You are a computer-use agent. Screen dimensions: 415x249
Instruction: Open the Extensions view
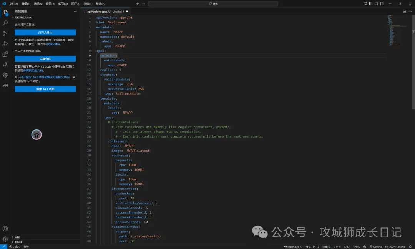tap(5, 54)
